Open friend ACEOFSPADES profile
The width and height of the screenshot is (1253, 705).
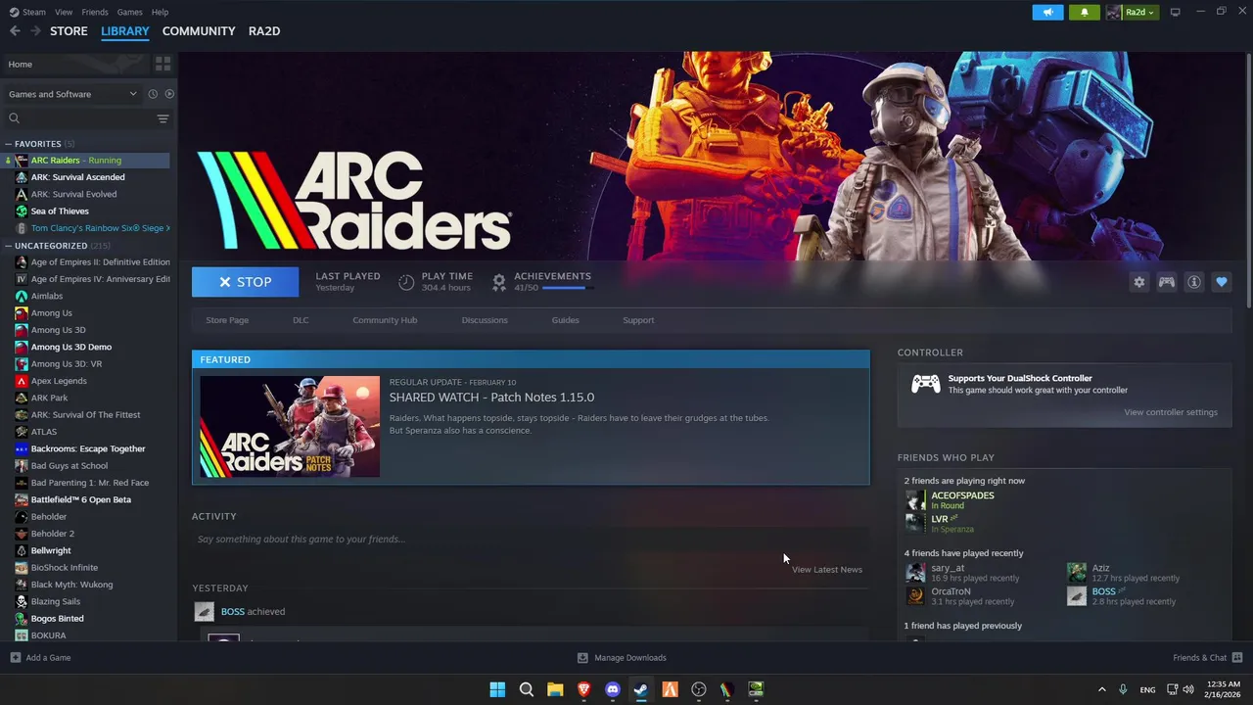click(x=962, y=495)
